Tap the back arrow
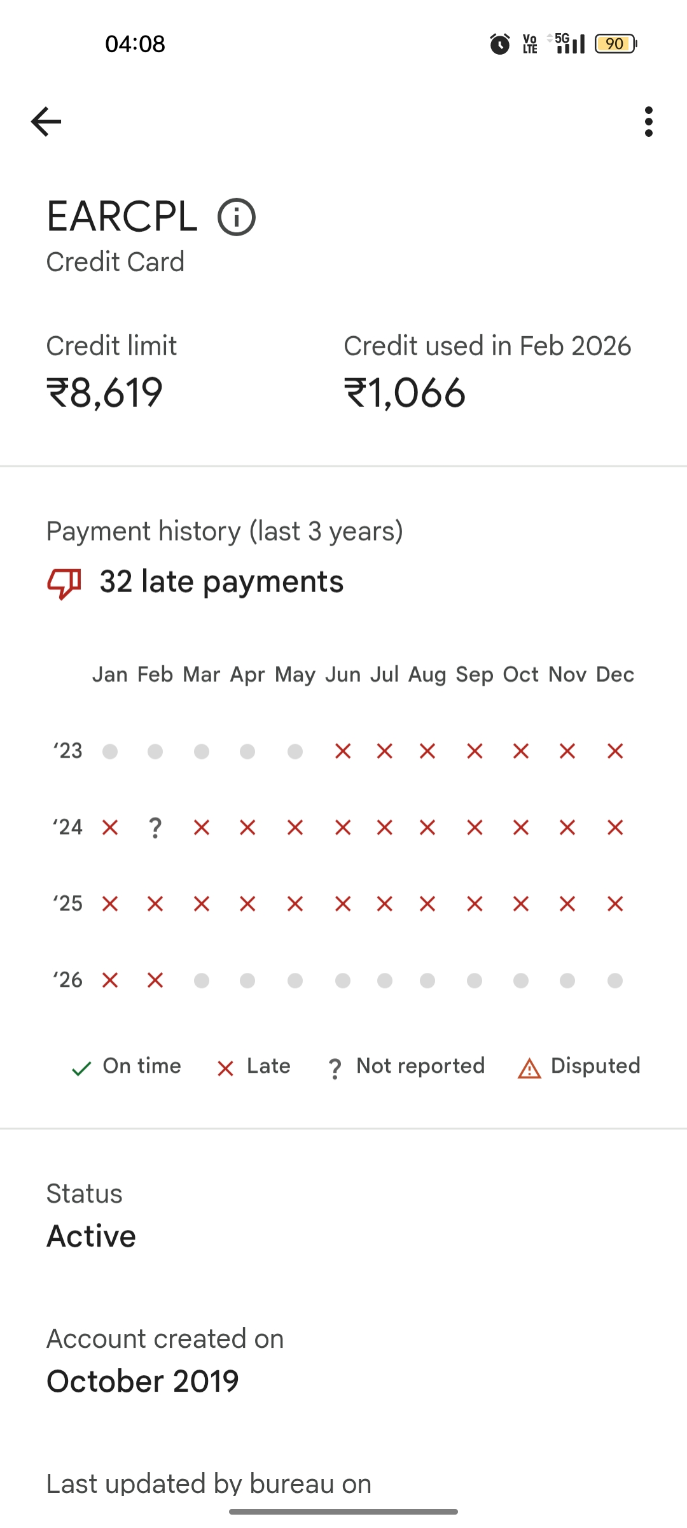This screenshot has height=1528, width=687. point(46,122)
